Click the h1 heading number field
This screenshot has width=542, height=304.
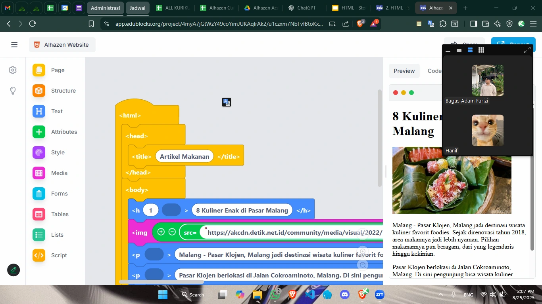coord(151,210)
